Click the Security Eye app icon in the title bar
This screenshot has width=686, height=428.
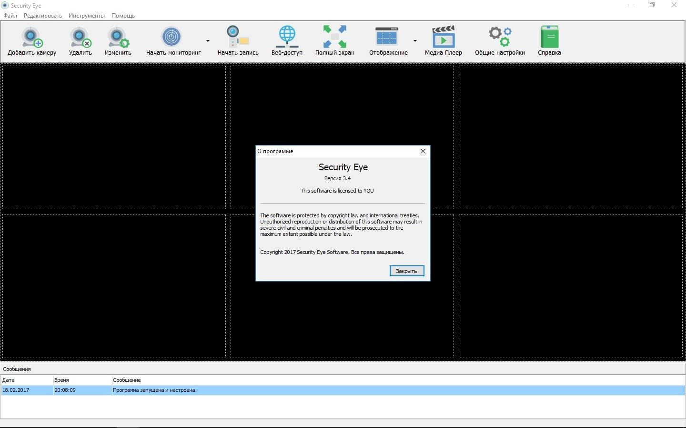(x=5, y=5)
